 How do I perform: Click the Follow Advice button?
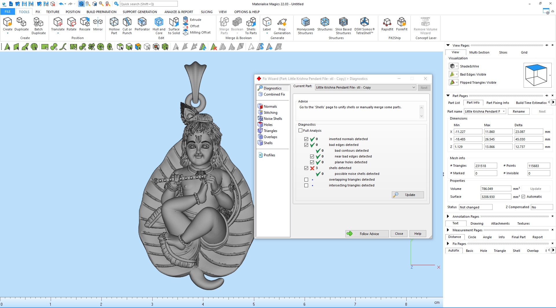[367, 234]
